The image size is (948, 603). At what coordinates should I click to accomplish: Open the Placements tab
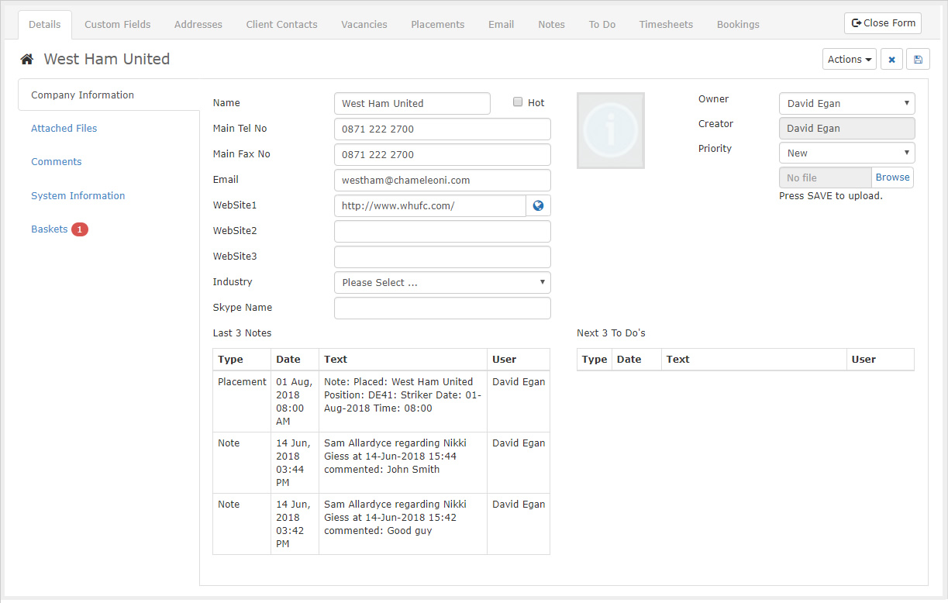coord(438,25)
